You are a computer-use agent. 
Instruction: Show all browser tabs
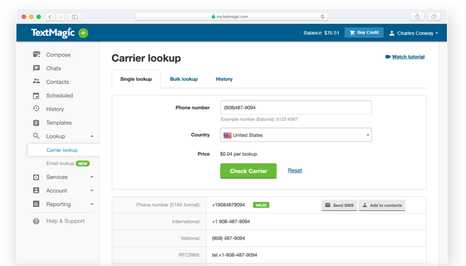click(x=434, y=16)
